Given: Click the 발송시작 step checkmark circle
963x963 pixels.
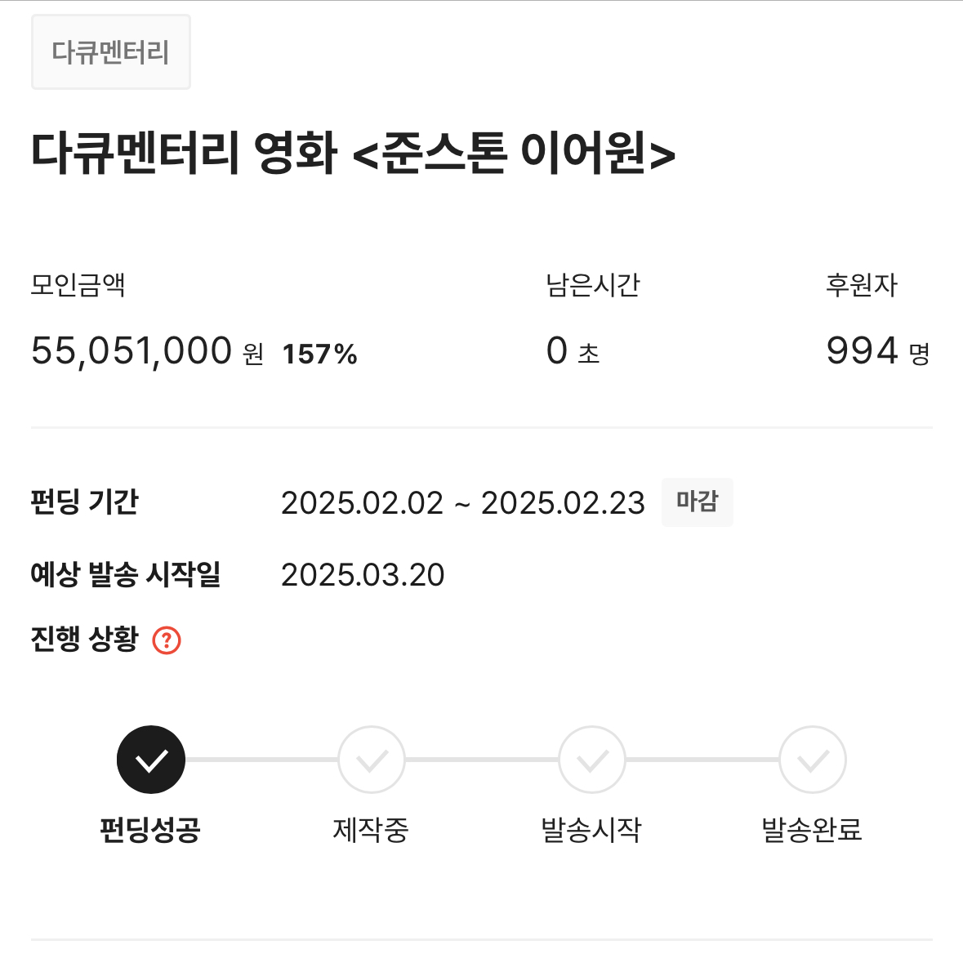Looking at the screenshot, I should click(592, 760).
